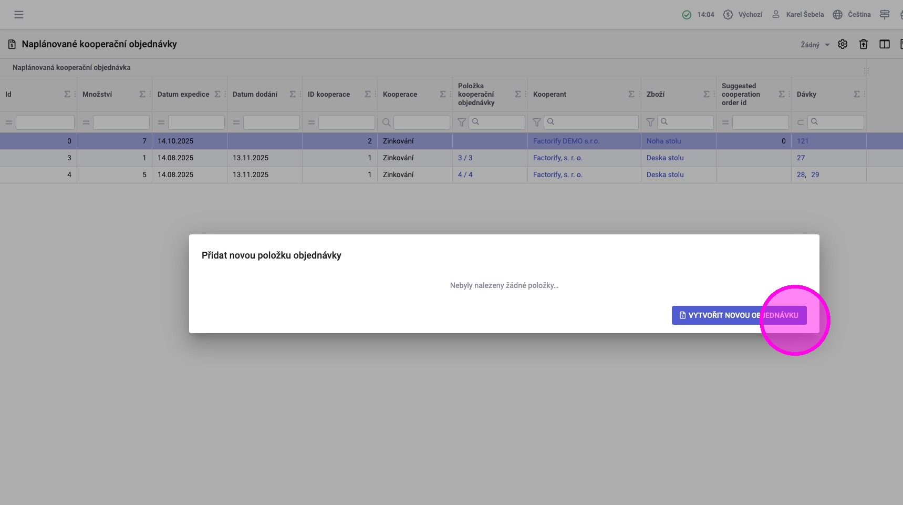Click the Kooperant filter search field
Viewport: 903px width, 505px height.
pos(591,122)
